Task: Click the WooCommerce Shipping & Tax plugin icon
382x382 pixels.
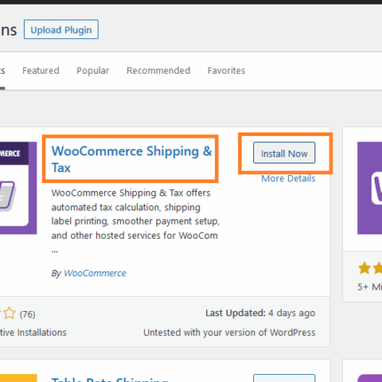Action: click(19, 188)
